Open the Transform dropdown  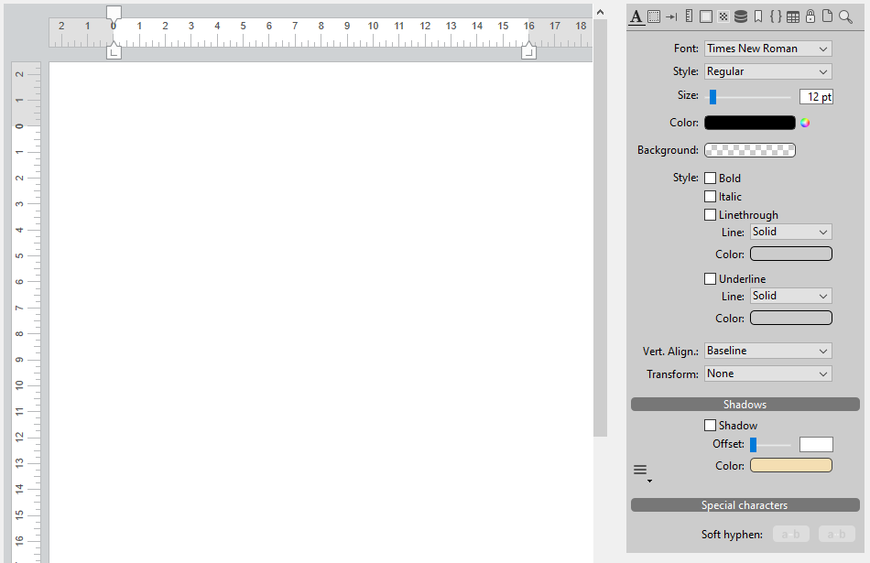click(767, 374)
